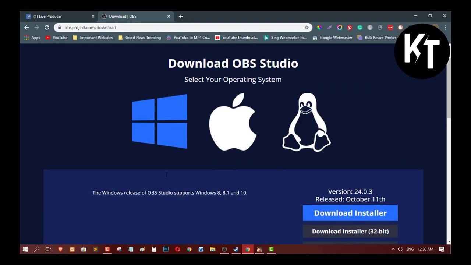Open a new browser tab
The height and width of the screenshot is (265, 471).
pyautogui.click(x=181, y=16)
